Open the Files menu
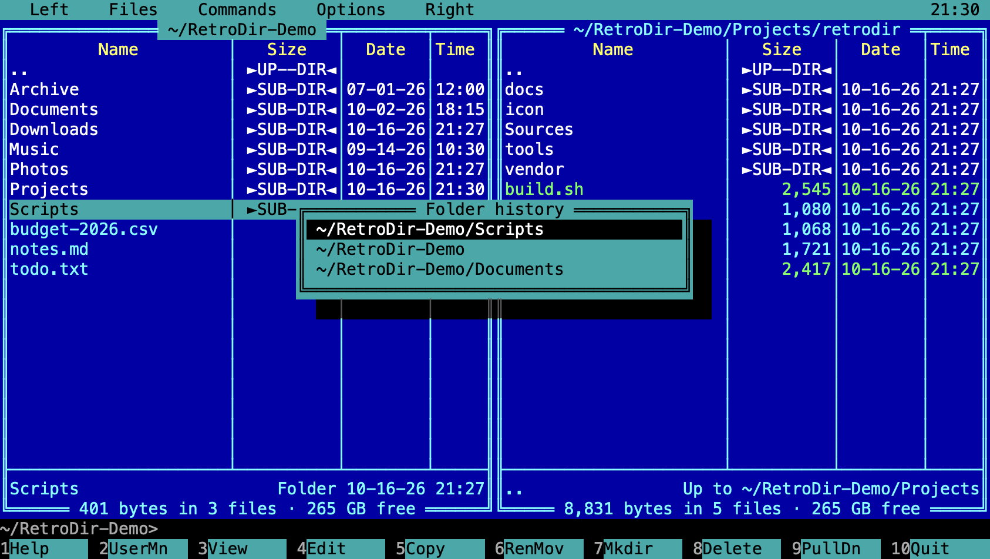The height and width of the screenshot is (559, 990). [133, 9]
